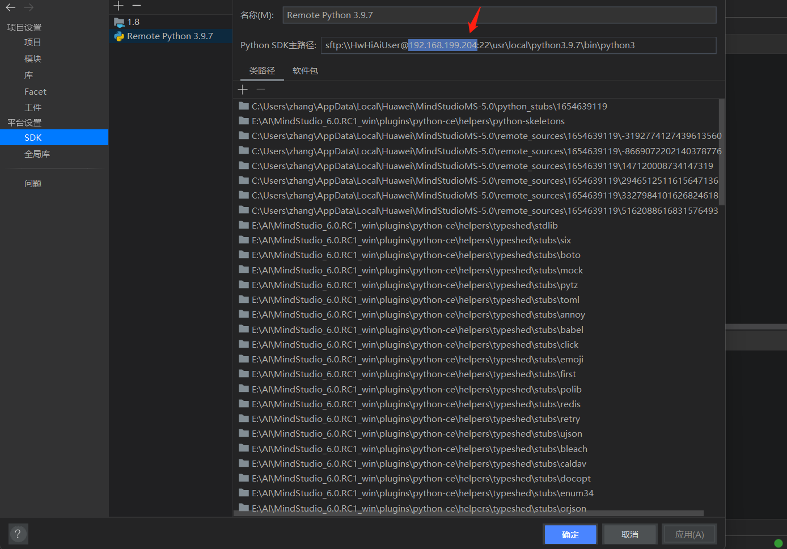This screenshot has height=549, width=787.
Task: Switch to the 软件包 tab
Action: 305,71
